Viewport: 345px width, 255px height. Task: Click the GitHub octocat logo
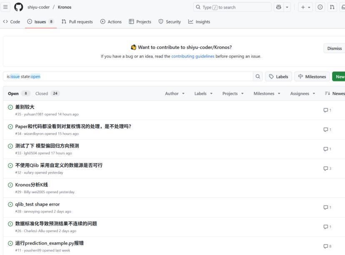pos(18,7)
